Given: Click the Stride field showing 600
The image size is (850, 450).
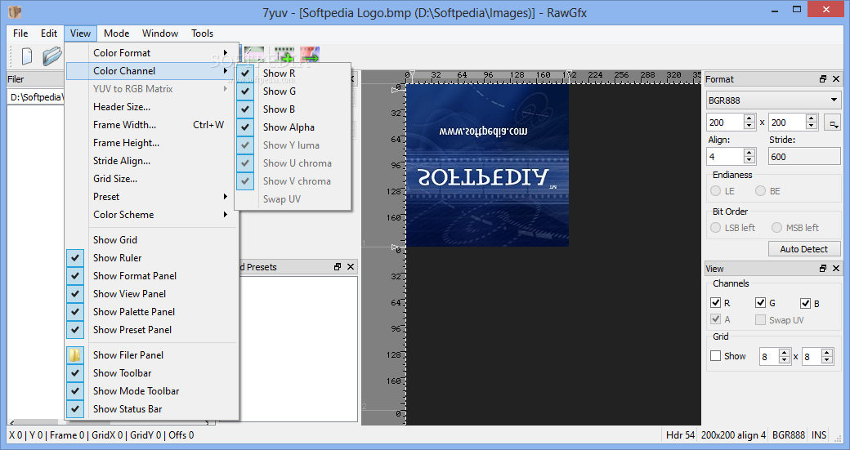Looking at the screenshot, I should tap(804, 157).
